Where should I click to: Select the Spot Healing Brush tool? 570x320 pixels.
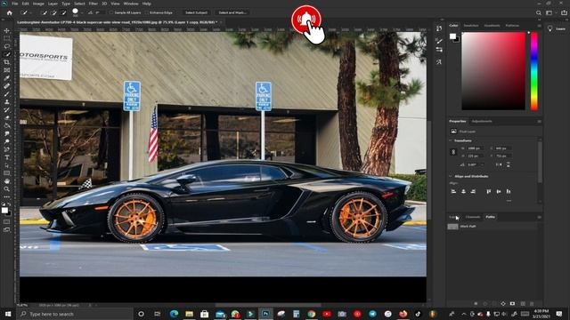click(x=6, y=86)
